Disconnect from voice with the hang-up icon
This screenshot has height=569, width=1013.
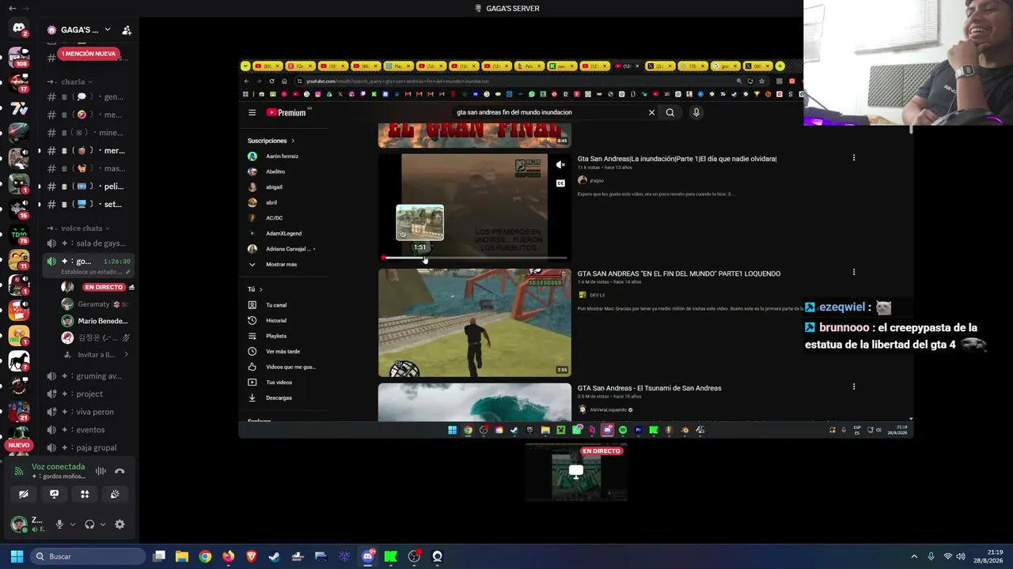coord(120,471)
